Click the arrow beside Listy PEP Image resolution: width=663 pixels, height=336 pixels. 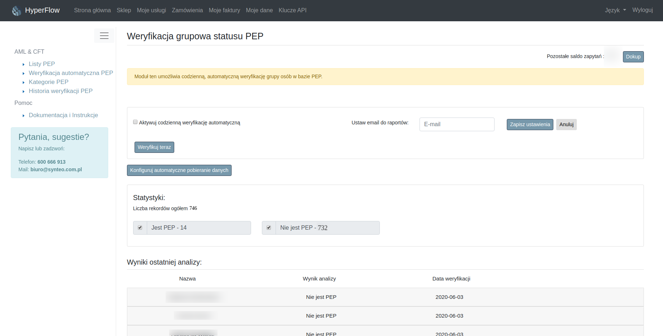point(23,65)
